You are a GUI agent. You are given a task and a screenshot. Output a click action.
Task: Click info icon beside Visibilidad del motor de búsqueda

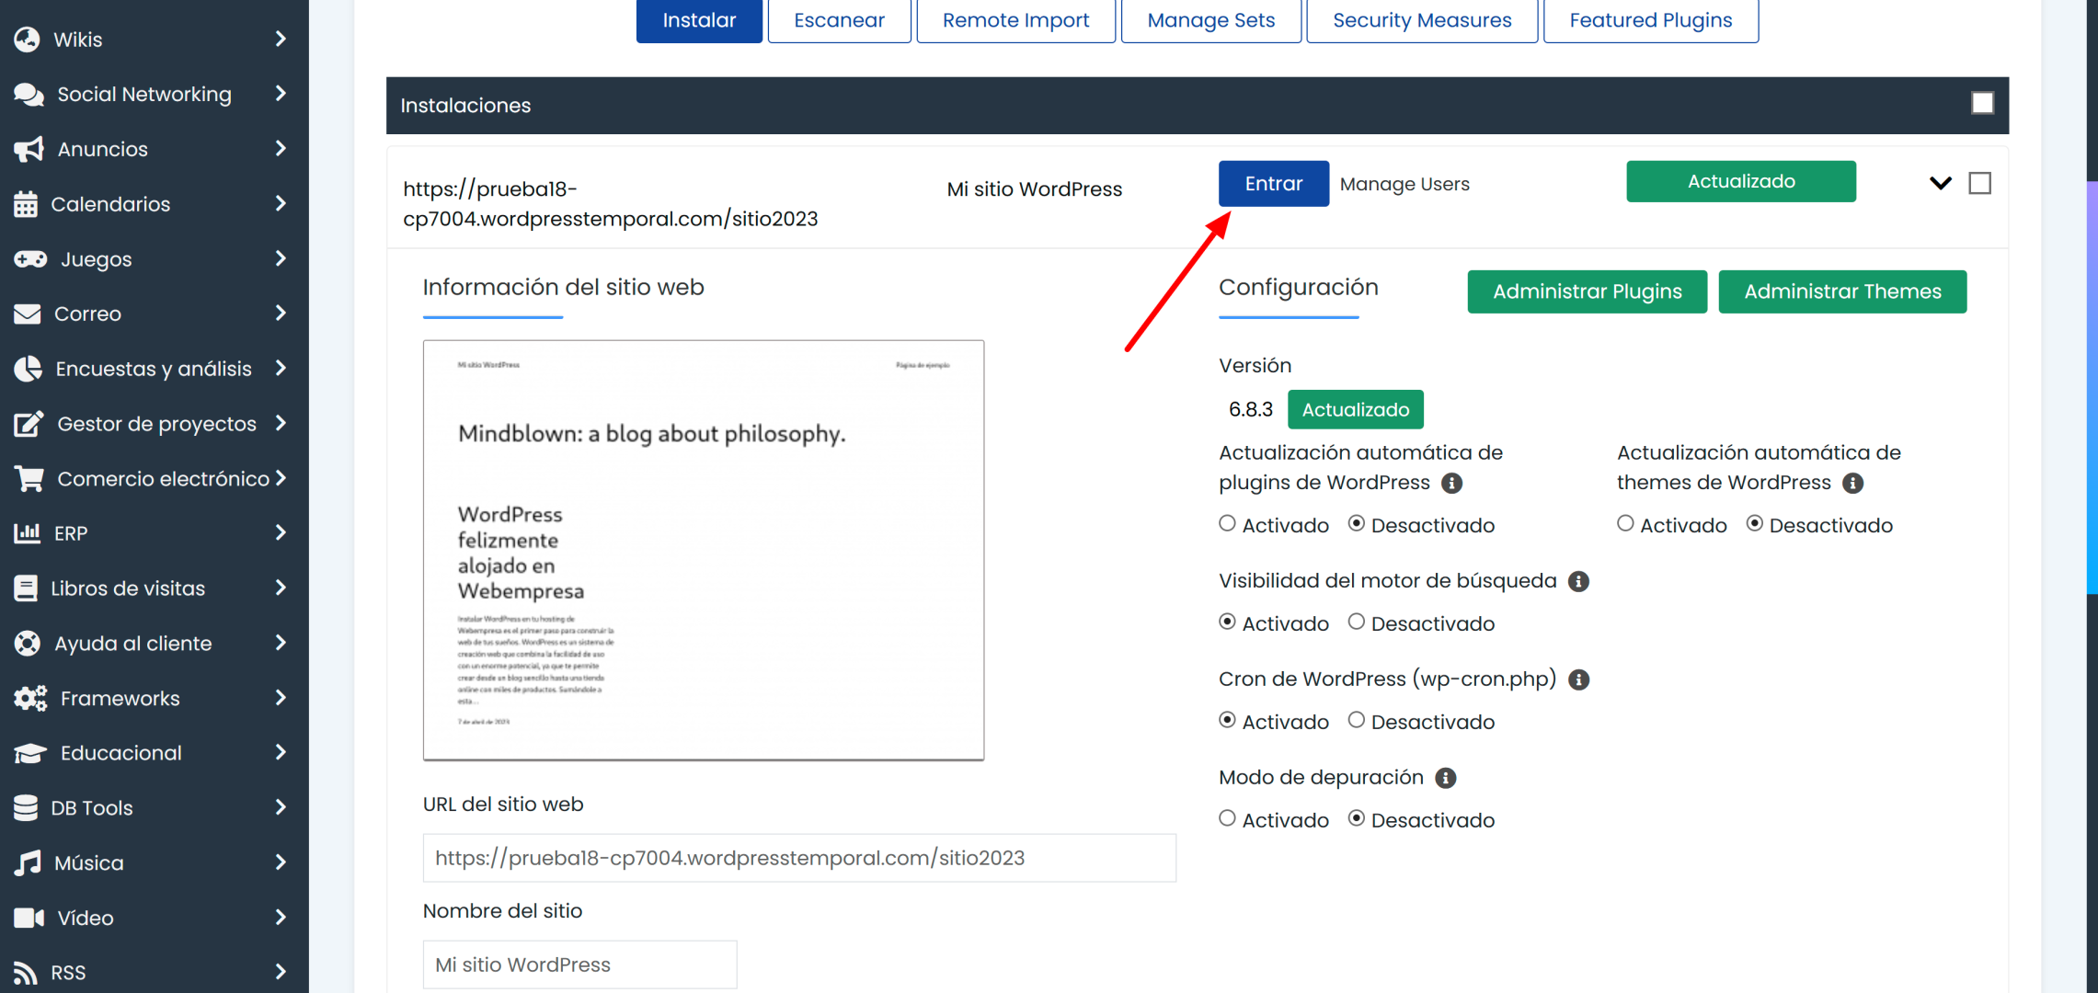(1578, 581)
